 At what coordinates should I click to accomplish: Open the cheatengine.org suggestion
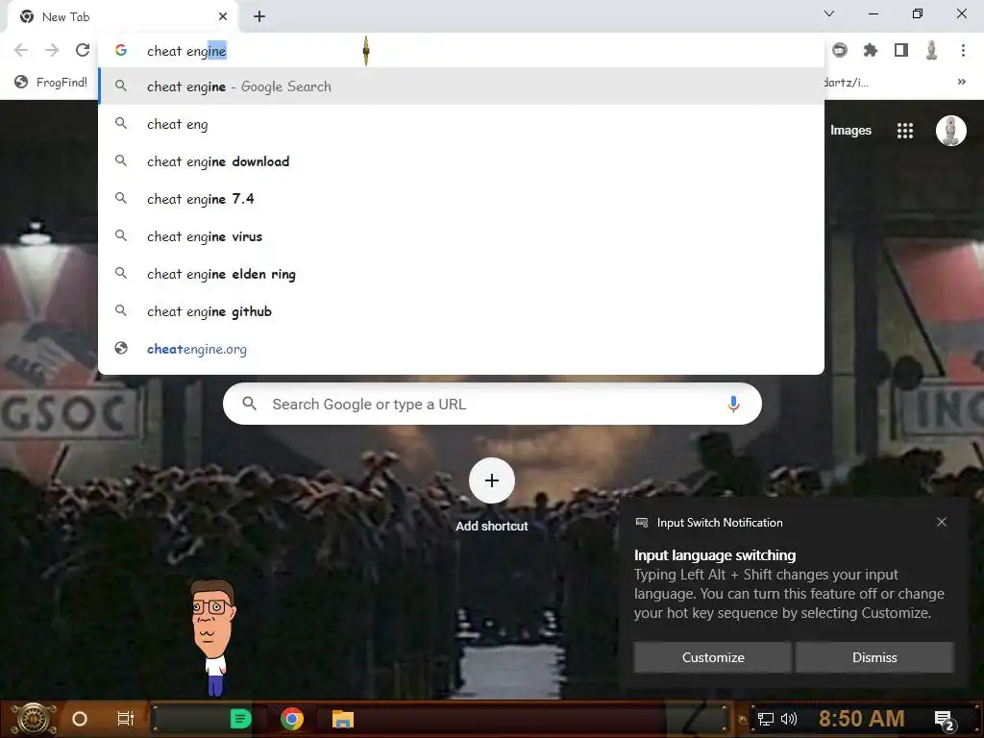(x=461, y=349)
